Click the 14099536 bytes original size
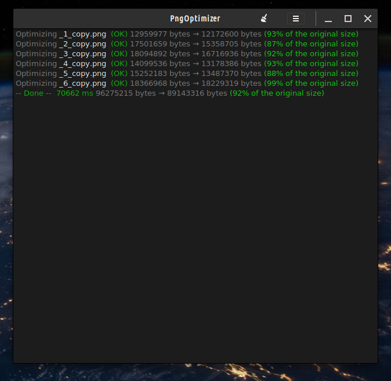This screenshot has height=381, width=391. [160, 64]
